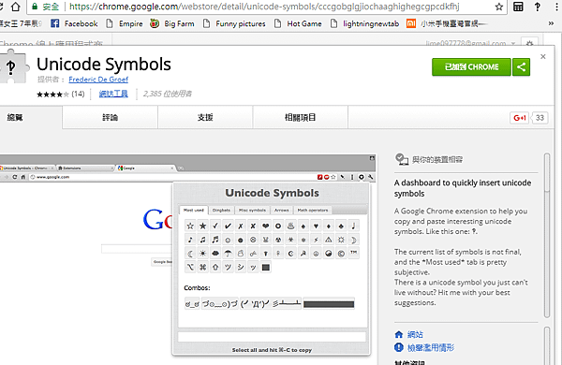Click the green share icon button
Viewport: 562px width, 365px height.
pyautogui.click(x=521, y=67)
